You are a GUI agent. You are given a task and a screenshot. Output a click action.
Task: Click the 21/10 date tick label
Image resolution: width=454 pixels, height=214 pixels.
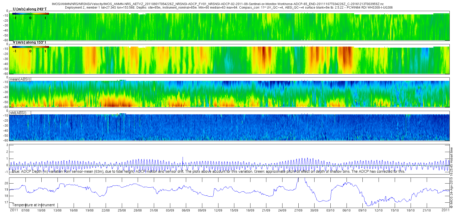(x=427, y=210)
